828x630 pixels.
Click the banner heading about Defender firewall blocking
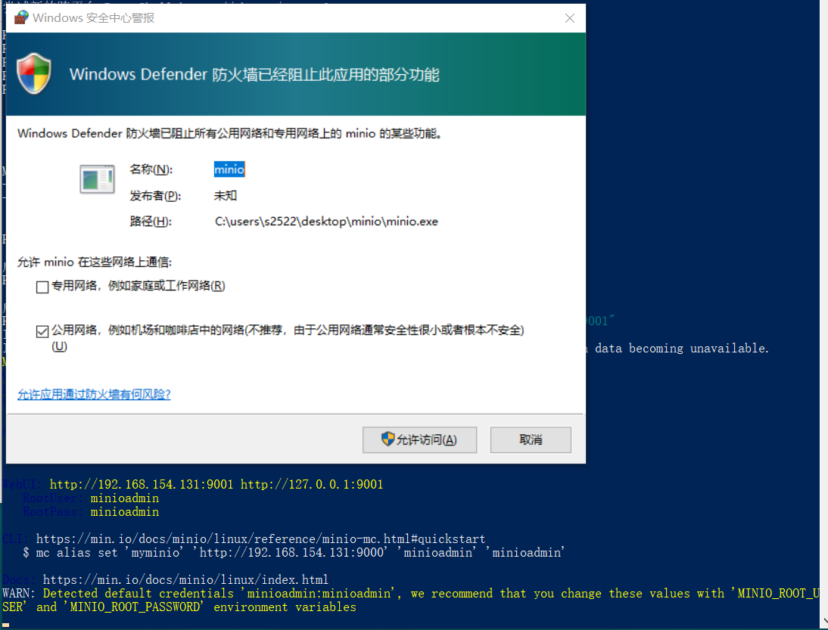[x=254, y=74]
